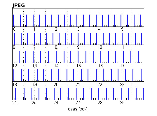Click the blue bar at second 9

[x=78, y=38]
